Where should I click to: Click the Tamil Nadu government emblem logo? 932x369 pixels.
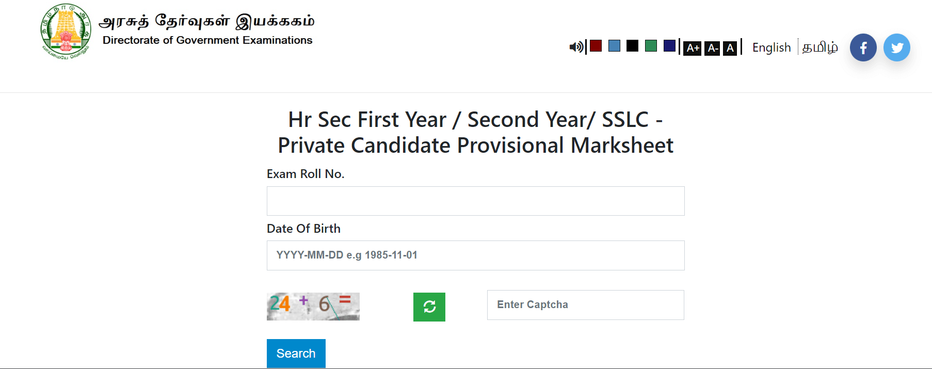tap(66, 30)
